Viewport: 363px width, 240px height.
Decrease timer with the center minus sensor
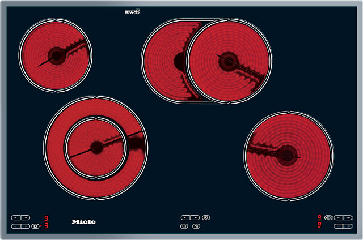click(185, 217)
